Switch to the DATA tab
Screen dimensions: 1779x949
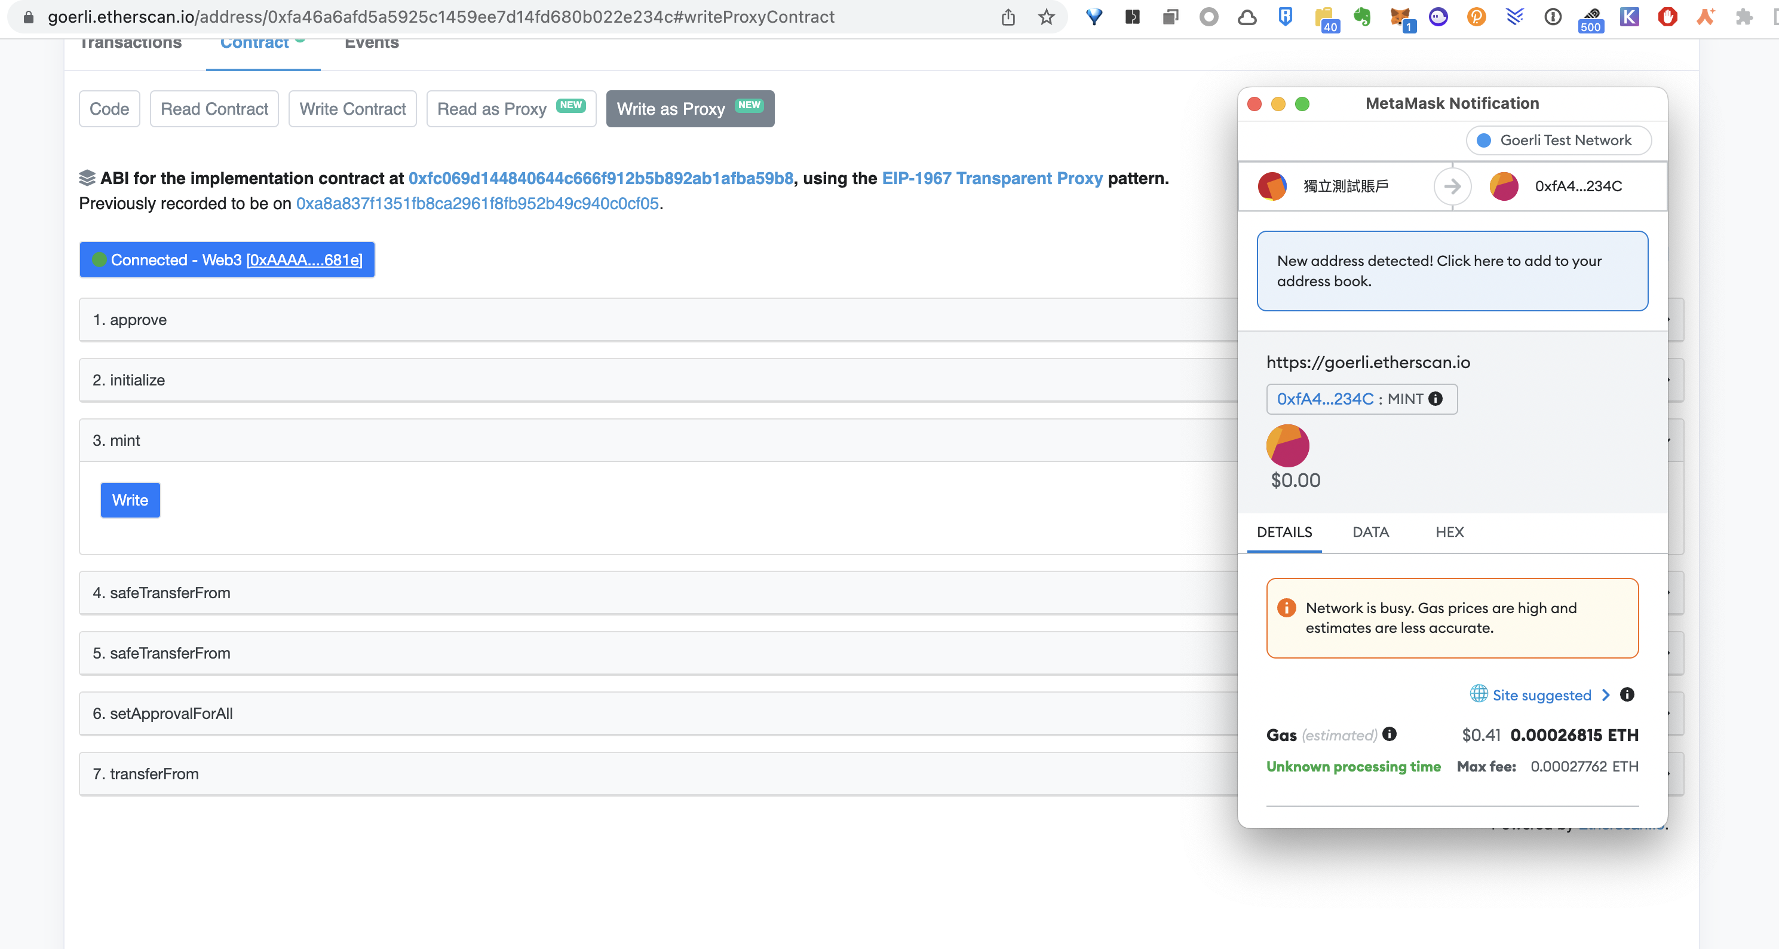tap(1370, 532)
